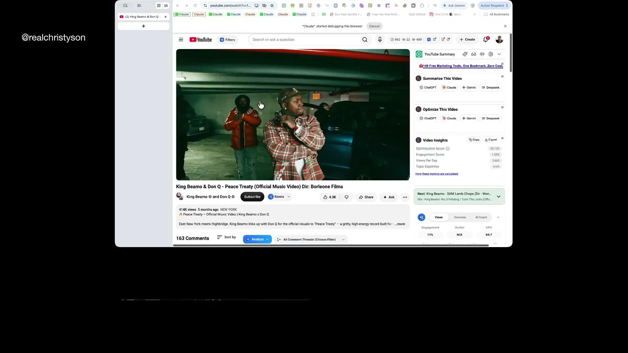
Task: Dislike the video with thumbs down
Action: pos(346,197)
